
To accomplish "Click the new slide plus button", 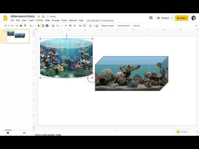I will (5, 26).
